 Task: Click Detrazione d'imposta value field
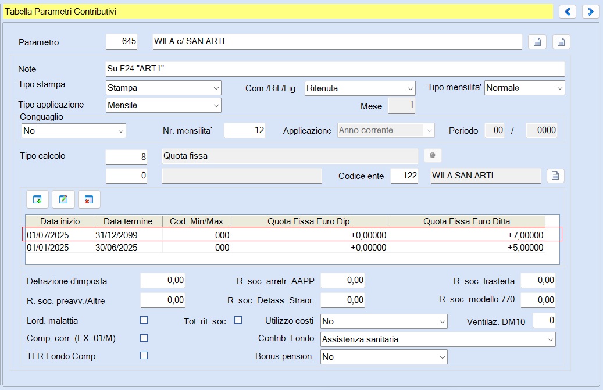(x=163, y=281)
